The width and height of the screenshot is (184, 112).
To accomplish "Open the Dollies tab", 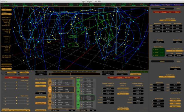I will [112, 78].
